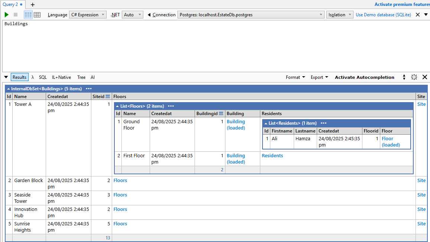Screen dimensions: 430x242
Task: Run the query with the green play button
Action: coord(7,15)
